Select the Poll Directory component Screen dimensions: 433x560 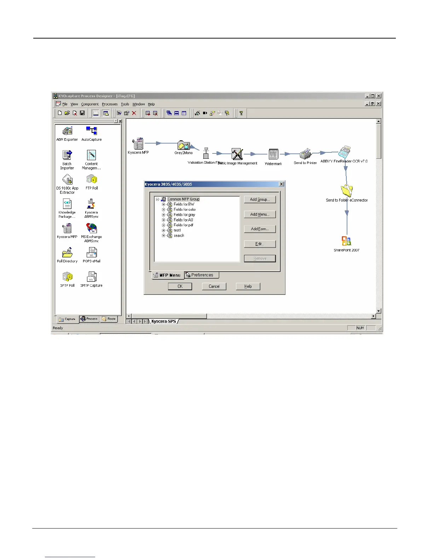pyautogui.click(x=67, y=255)
